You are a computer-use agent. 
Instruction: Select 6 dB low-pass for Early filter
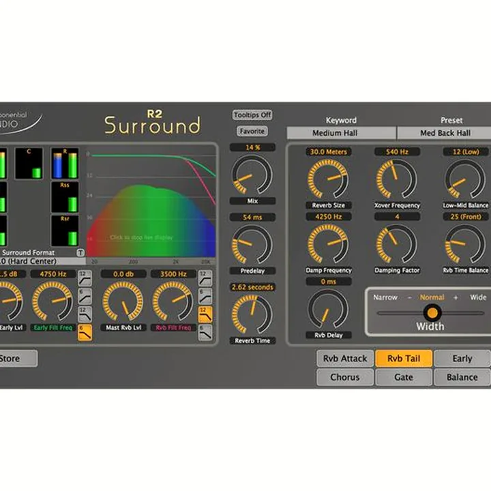[85, 333]
